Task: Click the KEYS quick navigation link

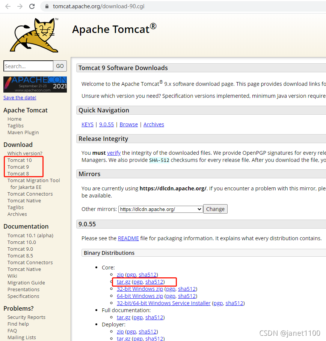Action: coord(88,124)
